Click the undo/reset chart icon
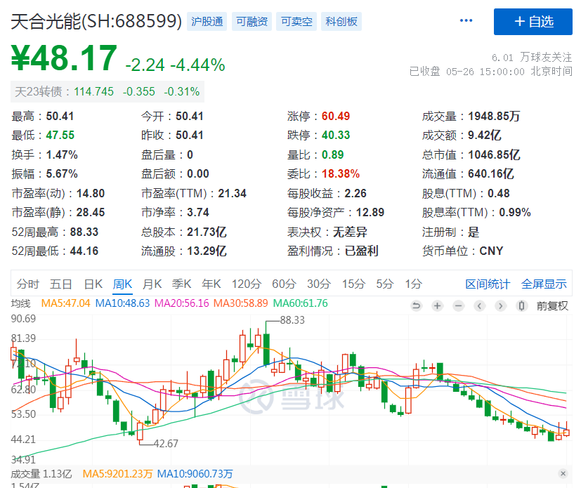Viewport: 581px width, 488px height. point(416,306)
